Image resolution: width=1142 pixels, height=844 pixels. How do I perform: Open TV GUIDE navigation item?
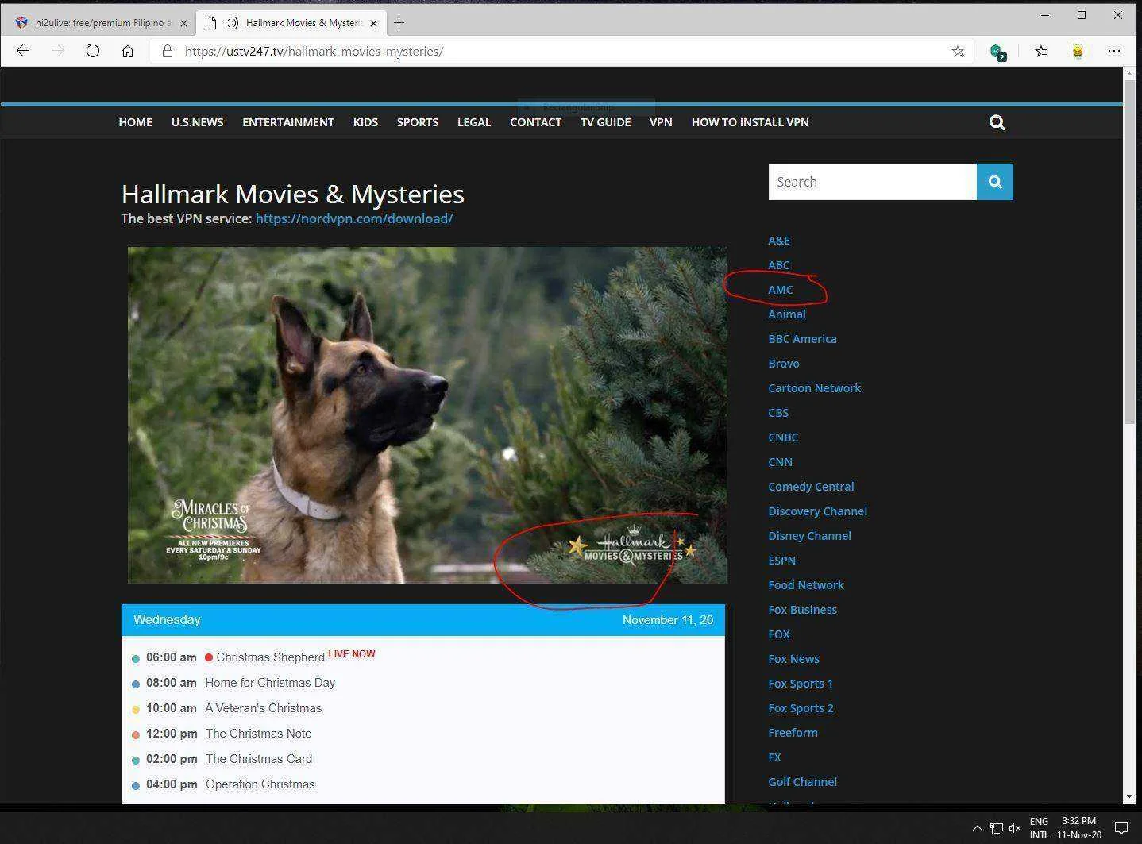[x=605, y=122]
